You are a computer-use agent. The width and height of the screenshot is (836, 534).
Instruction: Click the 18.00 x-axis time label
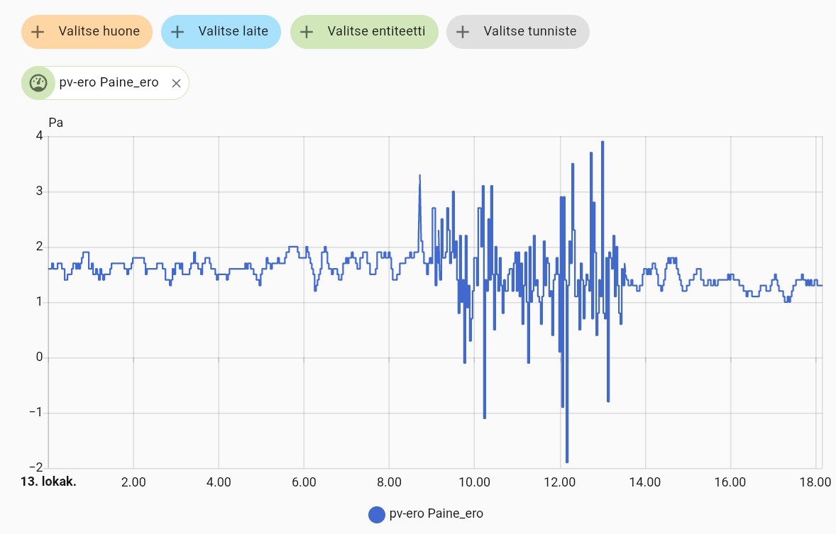pyautogui.click(x=815, y=482)
